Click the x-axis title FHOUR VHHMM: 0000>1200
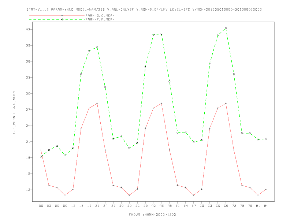Viewport: 290px width, 224px height. tap(152, 214)
